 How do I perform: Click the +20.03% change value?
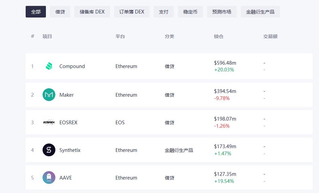point(224,70)
